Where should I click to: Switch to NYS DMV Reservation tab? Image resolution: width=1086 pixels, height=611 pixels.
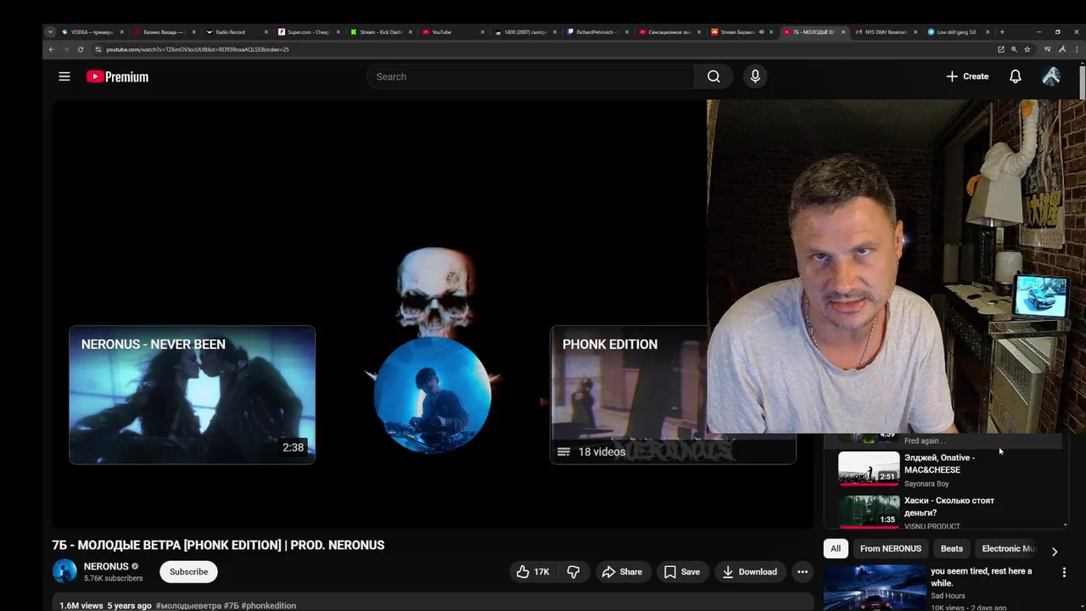(x=887, y=32)
